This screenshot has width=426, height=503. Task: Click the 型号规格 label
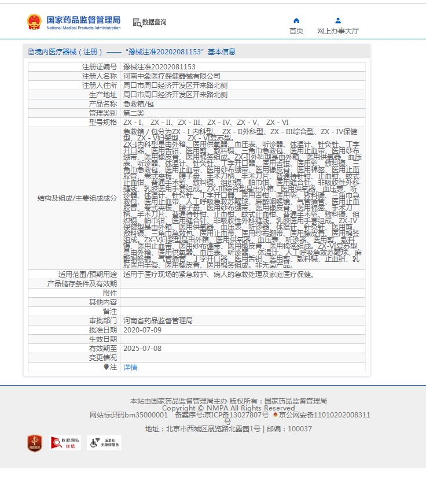(x=103, y=122)
